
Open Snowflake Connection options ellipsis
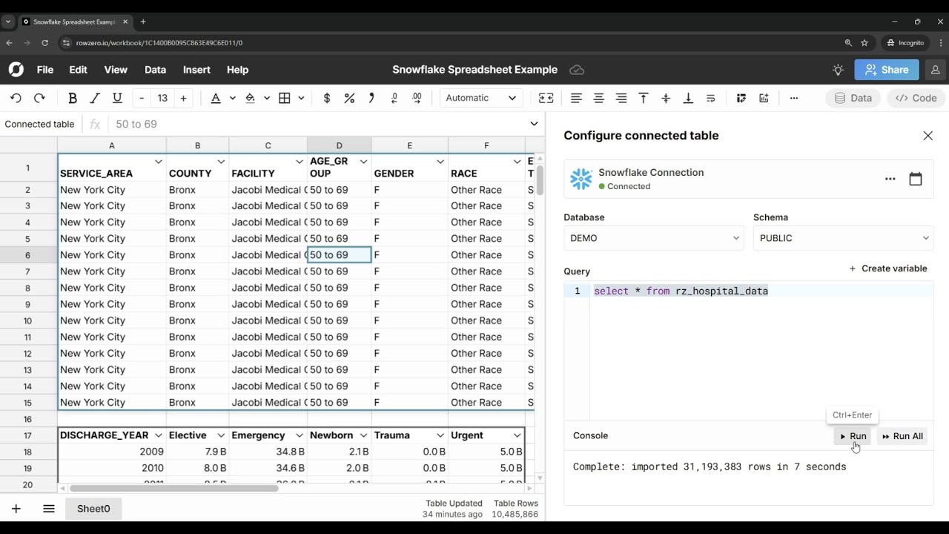[890, 179]
